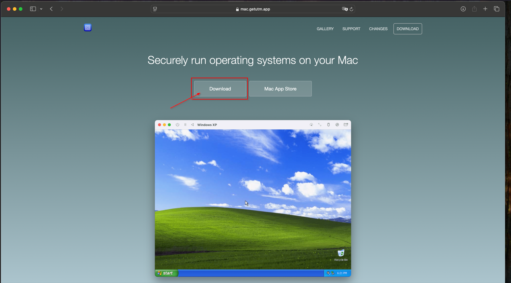Open the Share menu
This screenshot has width=511, height=283.
pos(474,9)
